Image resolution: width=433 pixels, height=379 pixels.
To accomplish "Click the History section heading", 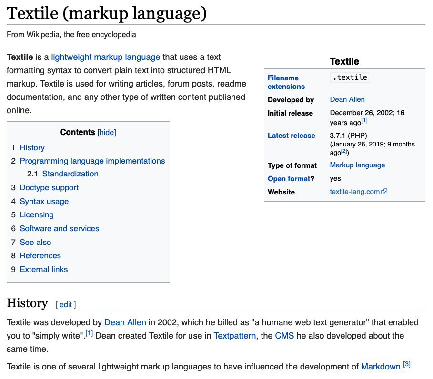I will click(27, 303).
